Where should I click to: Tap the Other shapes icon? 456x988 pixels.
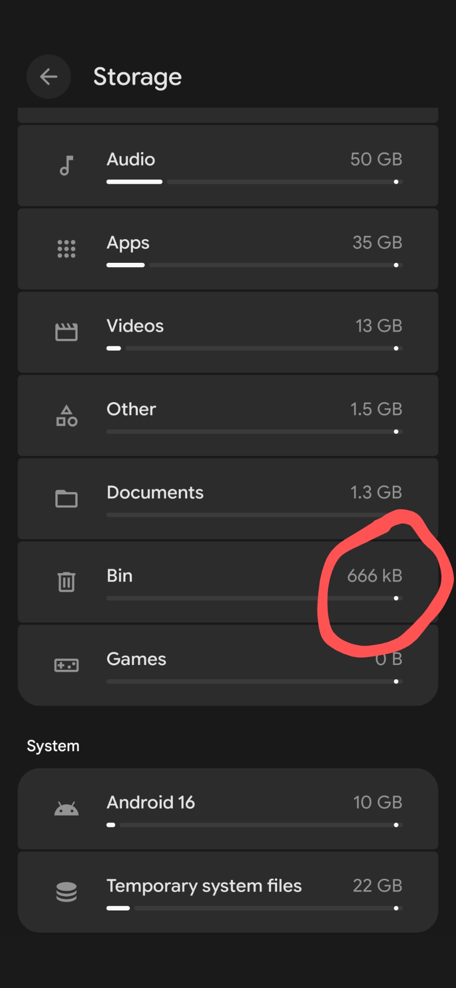click(x=66, y=415)
